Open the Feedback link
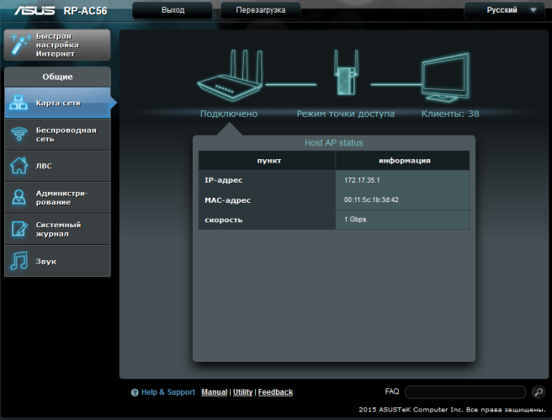The image size is (552, 420). tap(275, 392)
